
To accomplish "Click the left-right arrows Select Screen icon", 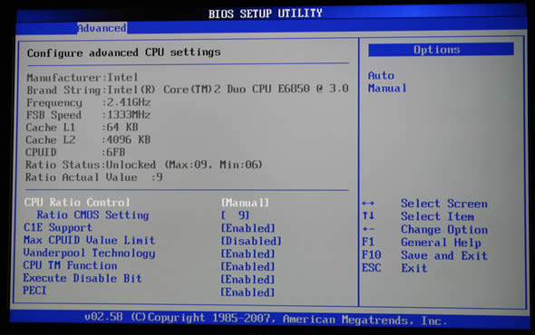I will 368,204.
